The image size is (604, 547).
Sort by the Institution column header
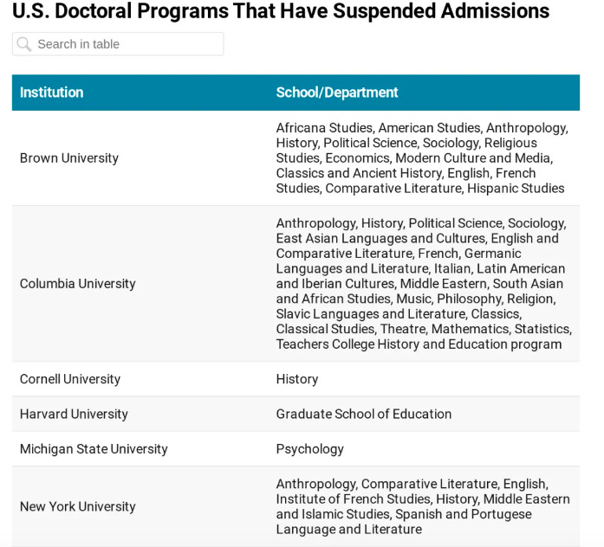click(x=52, y=93)
